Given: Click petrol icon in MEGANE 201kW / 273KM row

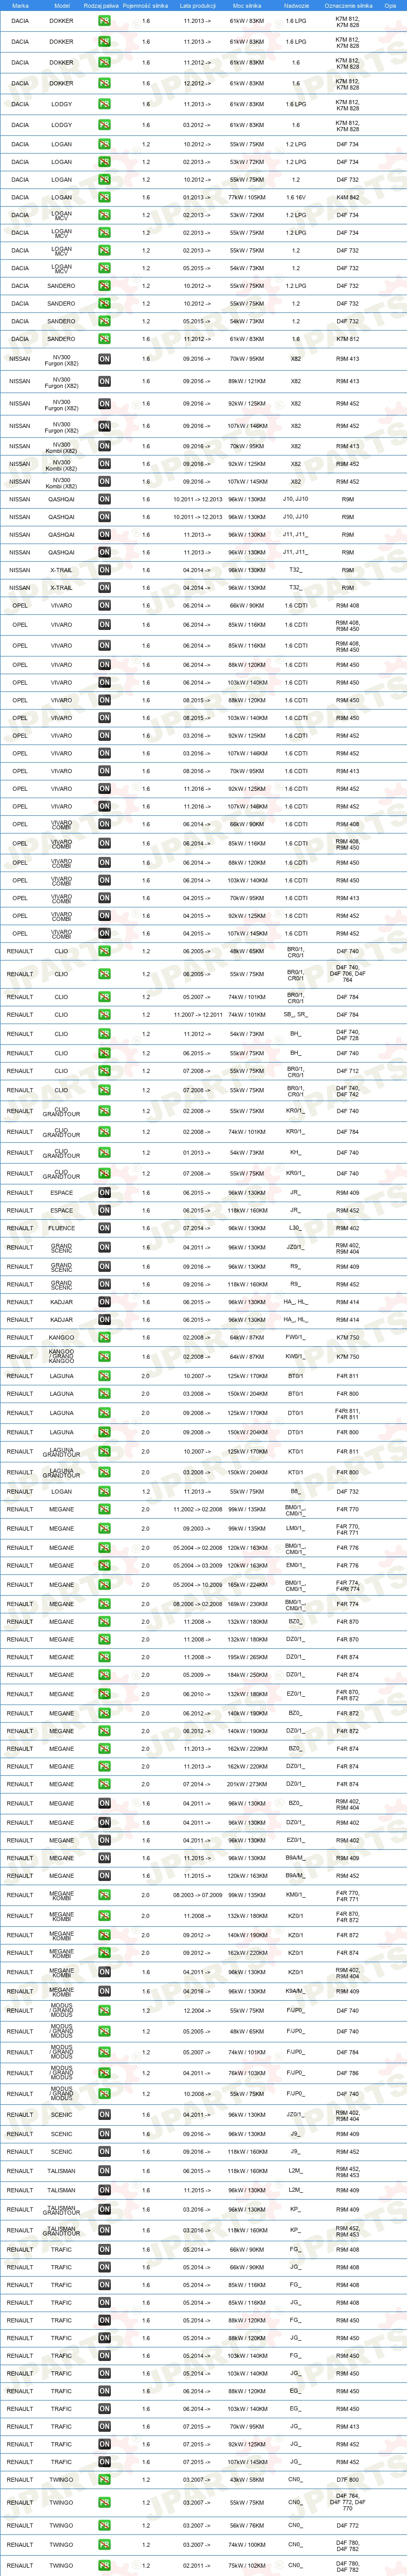Looking at the screenshot, I should (104, 1784).
